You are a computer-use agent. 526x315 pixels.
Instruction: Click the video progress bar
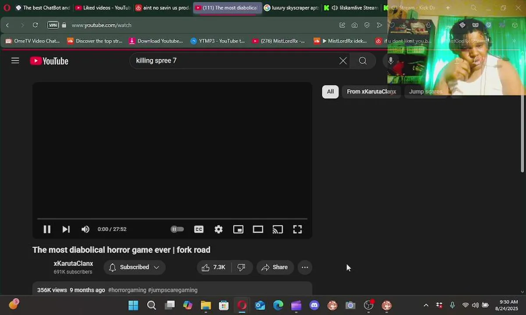click(172, 218)
